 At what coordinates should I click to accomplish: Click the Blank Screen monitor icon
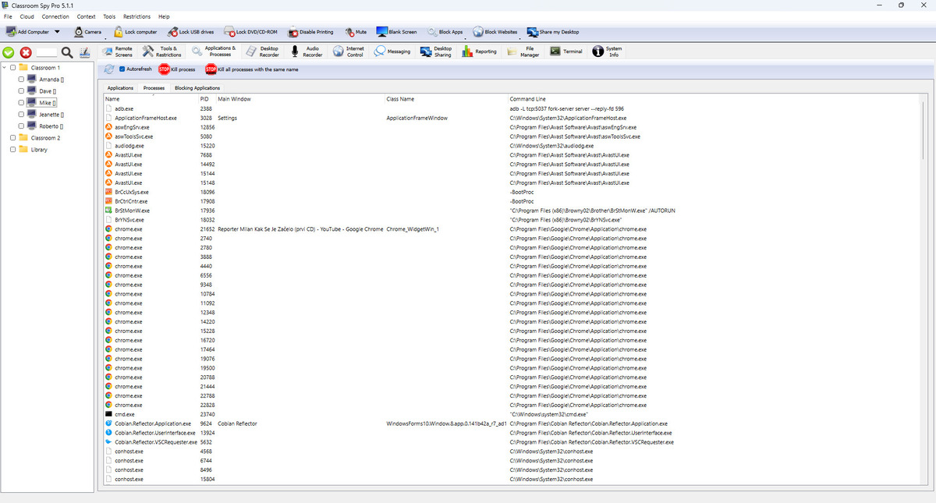pos(382,32)
